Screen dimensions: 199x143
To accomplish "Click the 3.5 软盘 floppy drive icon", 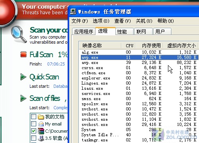I will coord(41,138).
